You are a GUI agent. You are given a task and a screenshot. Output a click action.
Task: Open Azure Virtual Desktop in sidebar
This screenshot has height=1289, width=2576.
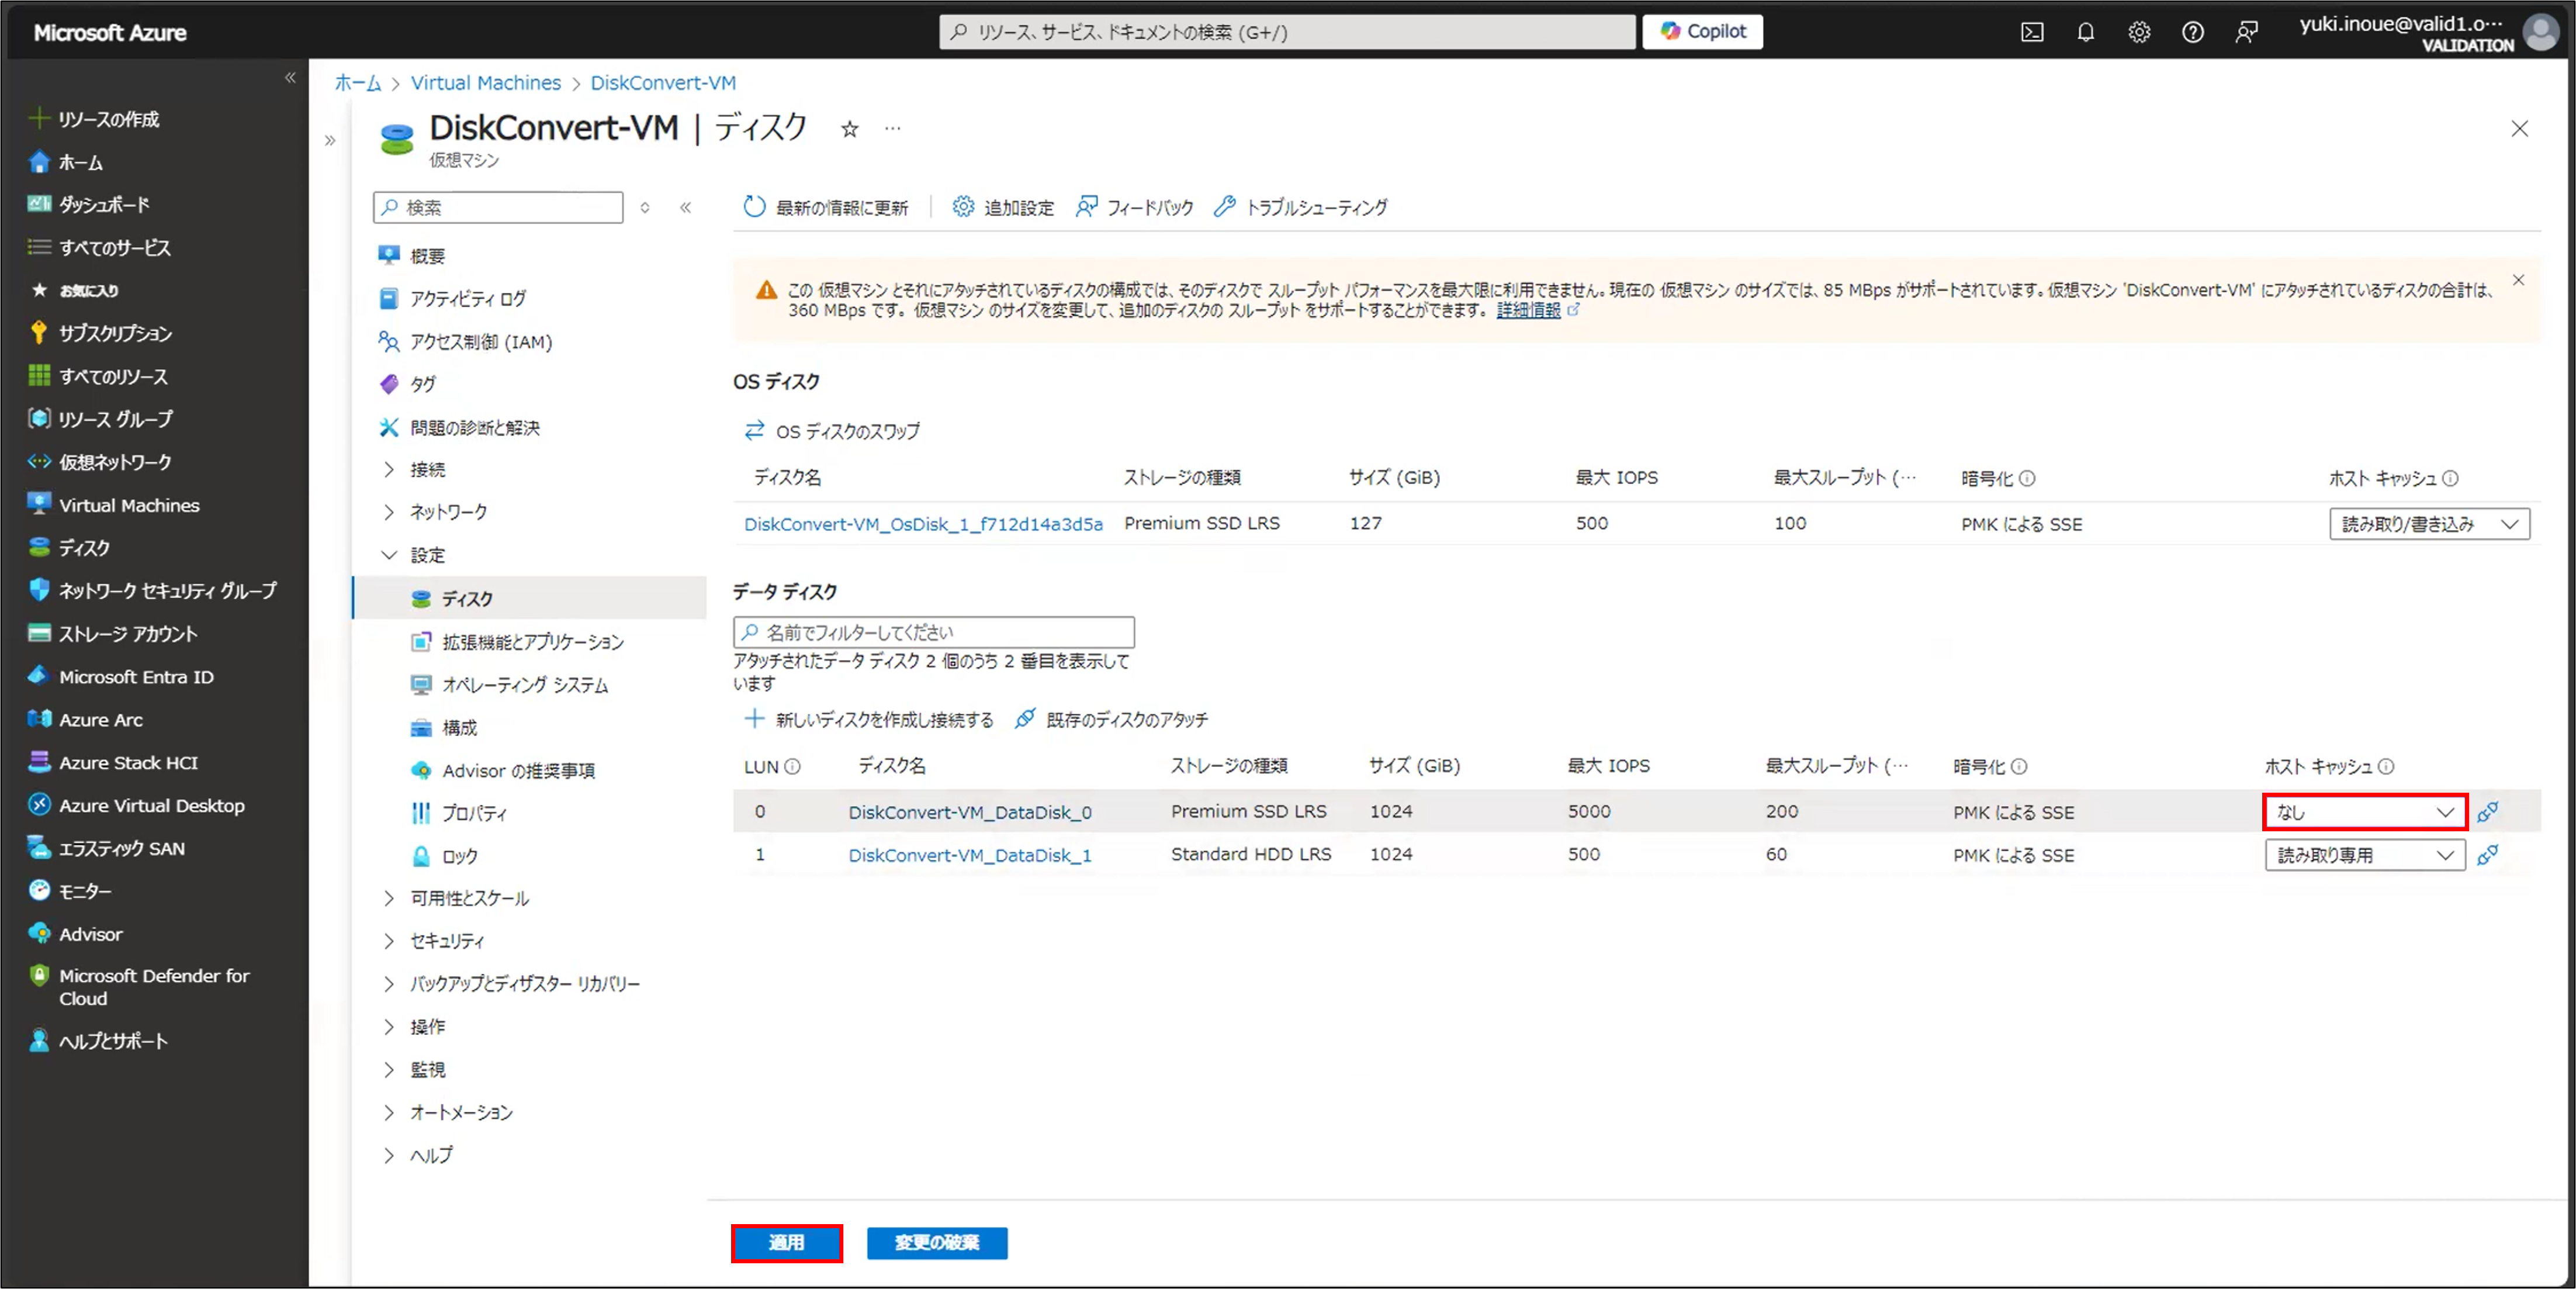coord(137,805)
